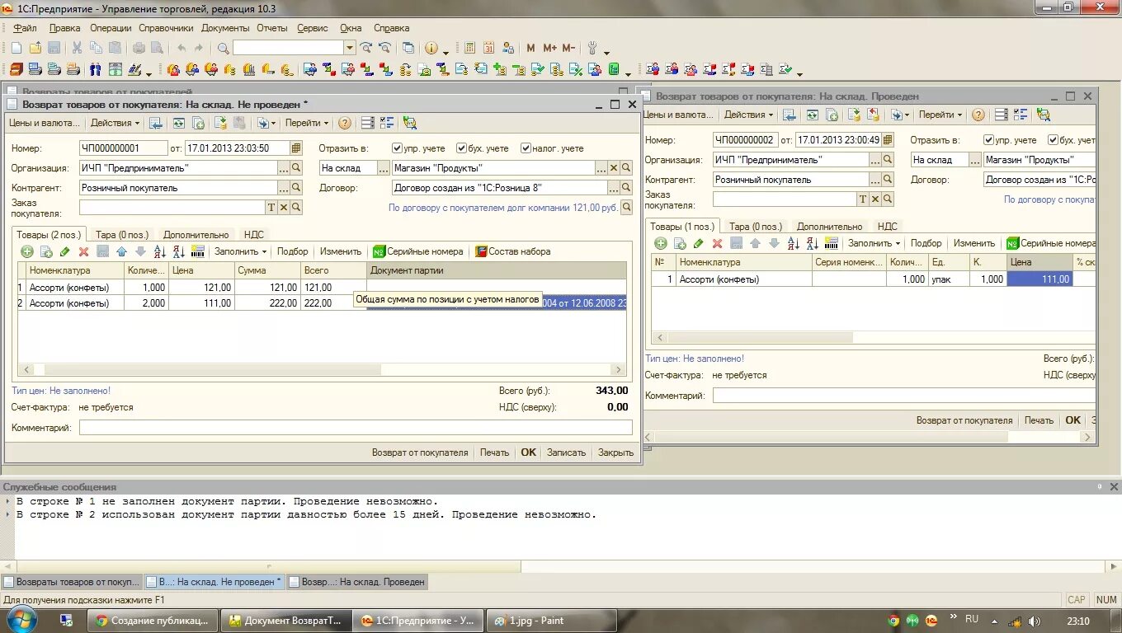Switch to the Тара (0 поз.) tab in the front window
The image size is (1122, 633).
click(x=122, y=235)
